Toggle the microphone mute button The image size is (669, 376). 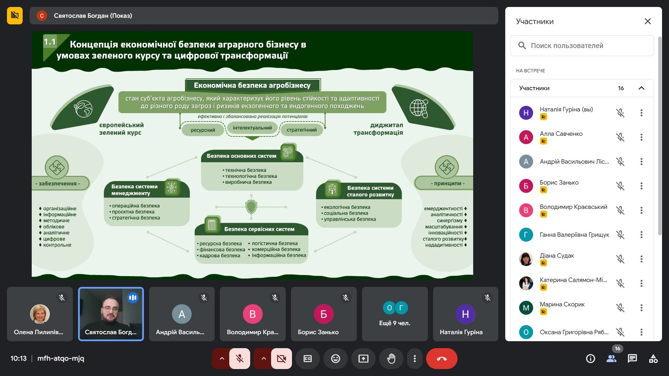point(240,359)
